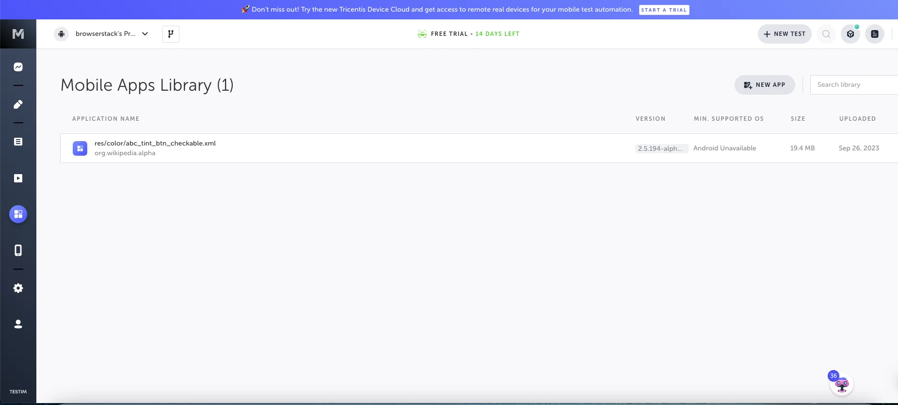The image size is (898, 405).
Task: Click the app icon for org.wikipedia.alpha
Action: (x=80, y=148)
